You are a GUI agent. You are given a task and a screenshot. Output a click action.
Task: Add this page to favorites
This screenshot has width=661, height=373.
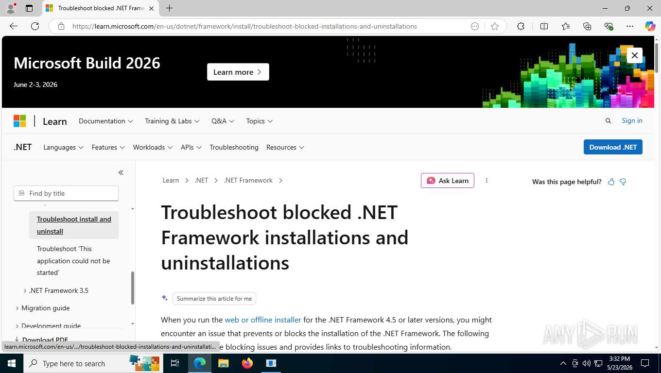click(x=495, y=26)
